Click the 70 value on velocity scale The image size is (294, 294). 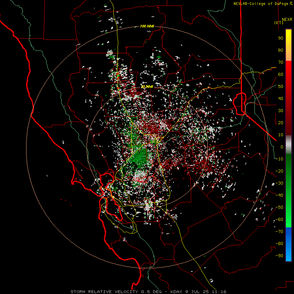[x=281, y=62]
